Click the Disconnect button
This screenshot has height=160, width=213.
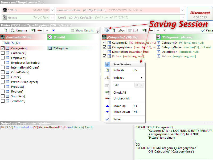tap(200, 14)
